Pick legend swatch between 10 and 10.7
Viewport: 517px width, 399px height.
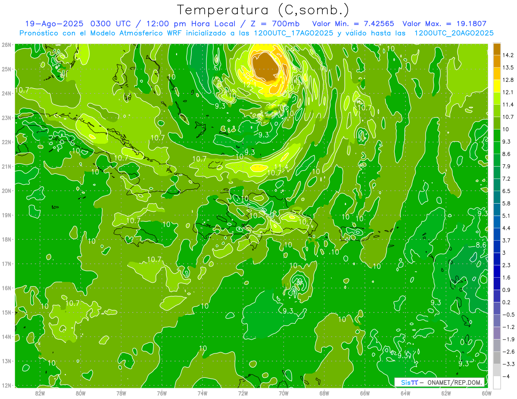(497, 123)
